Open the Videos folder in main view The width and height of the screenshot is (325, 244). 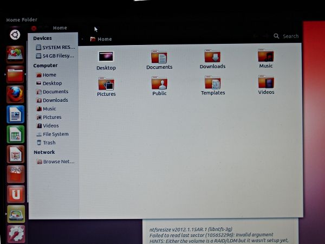point(266,85)
